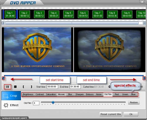The width and height of the screenshot is (147, 120).
Task: Switch to the Blue effect tab
Action: click(x=133, y=94)
